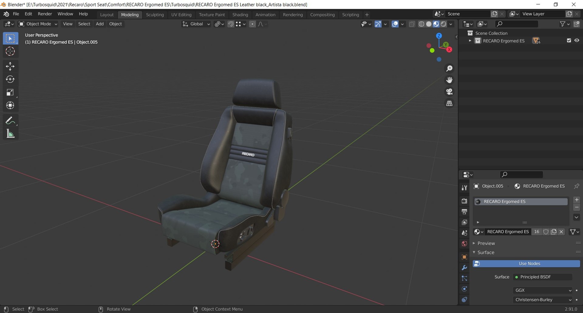
Task: Toggle camera view icon
Action: pyautogui.click(x=449, y=92)
